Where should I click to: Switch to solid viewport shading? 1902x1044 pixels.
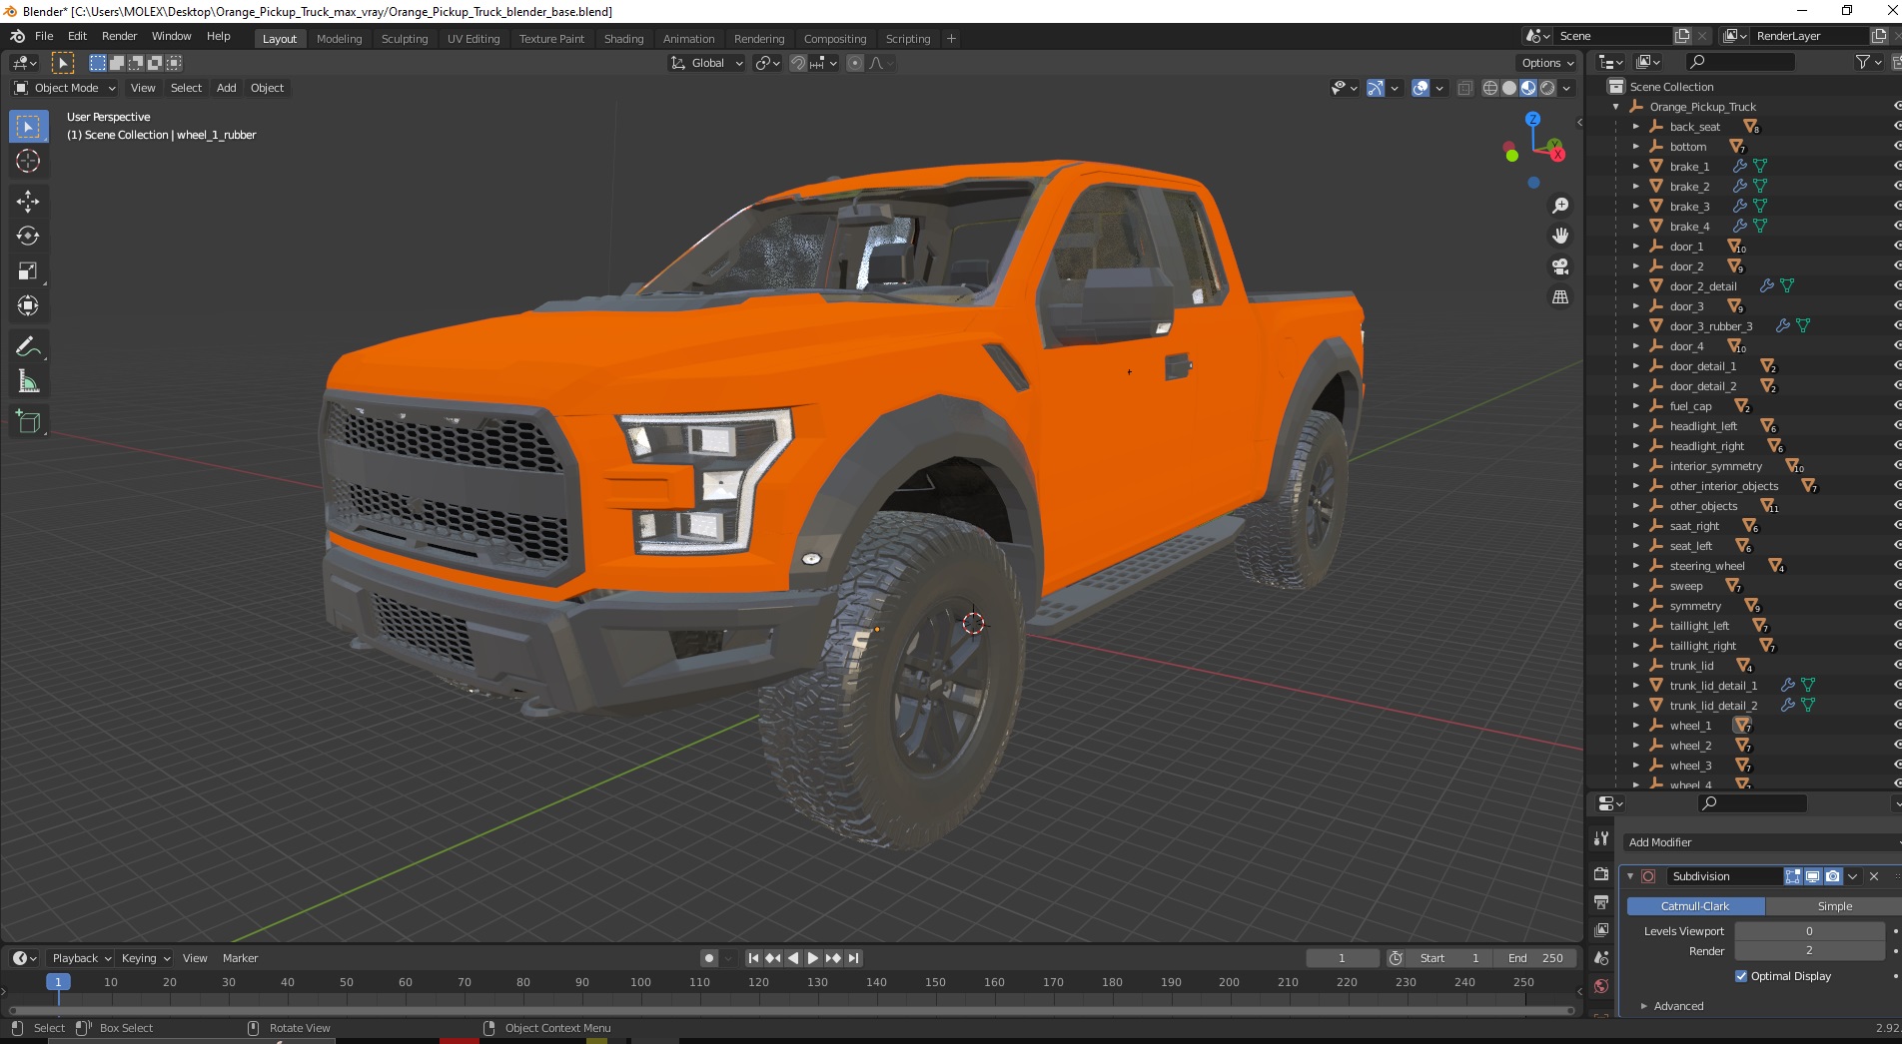(x=1509, y=88)
